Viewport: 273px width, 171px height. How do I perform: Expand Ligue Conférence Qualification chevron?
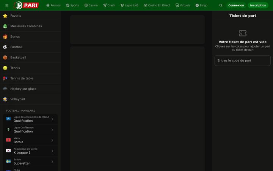tap(52, 130)
